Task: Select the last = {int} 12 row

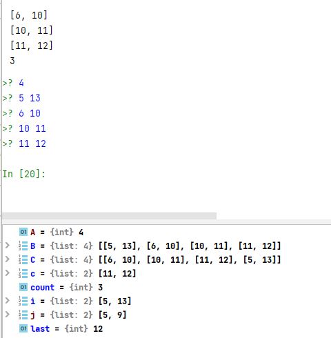Action: click(x=167, y=328)
